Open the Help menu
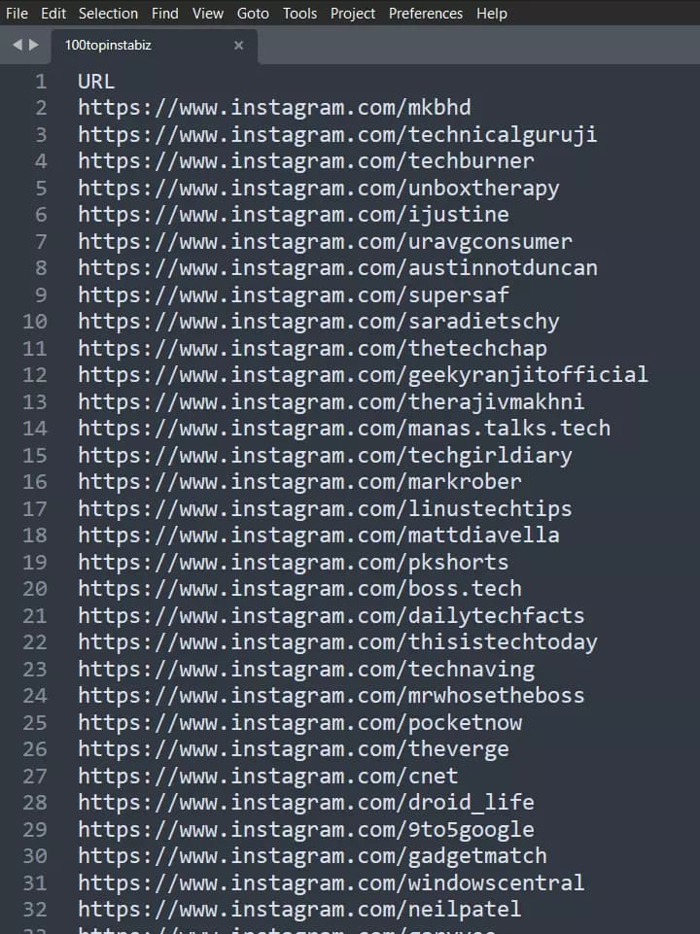This screenshot has height=934, width=700. 492,13
